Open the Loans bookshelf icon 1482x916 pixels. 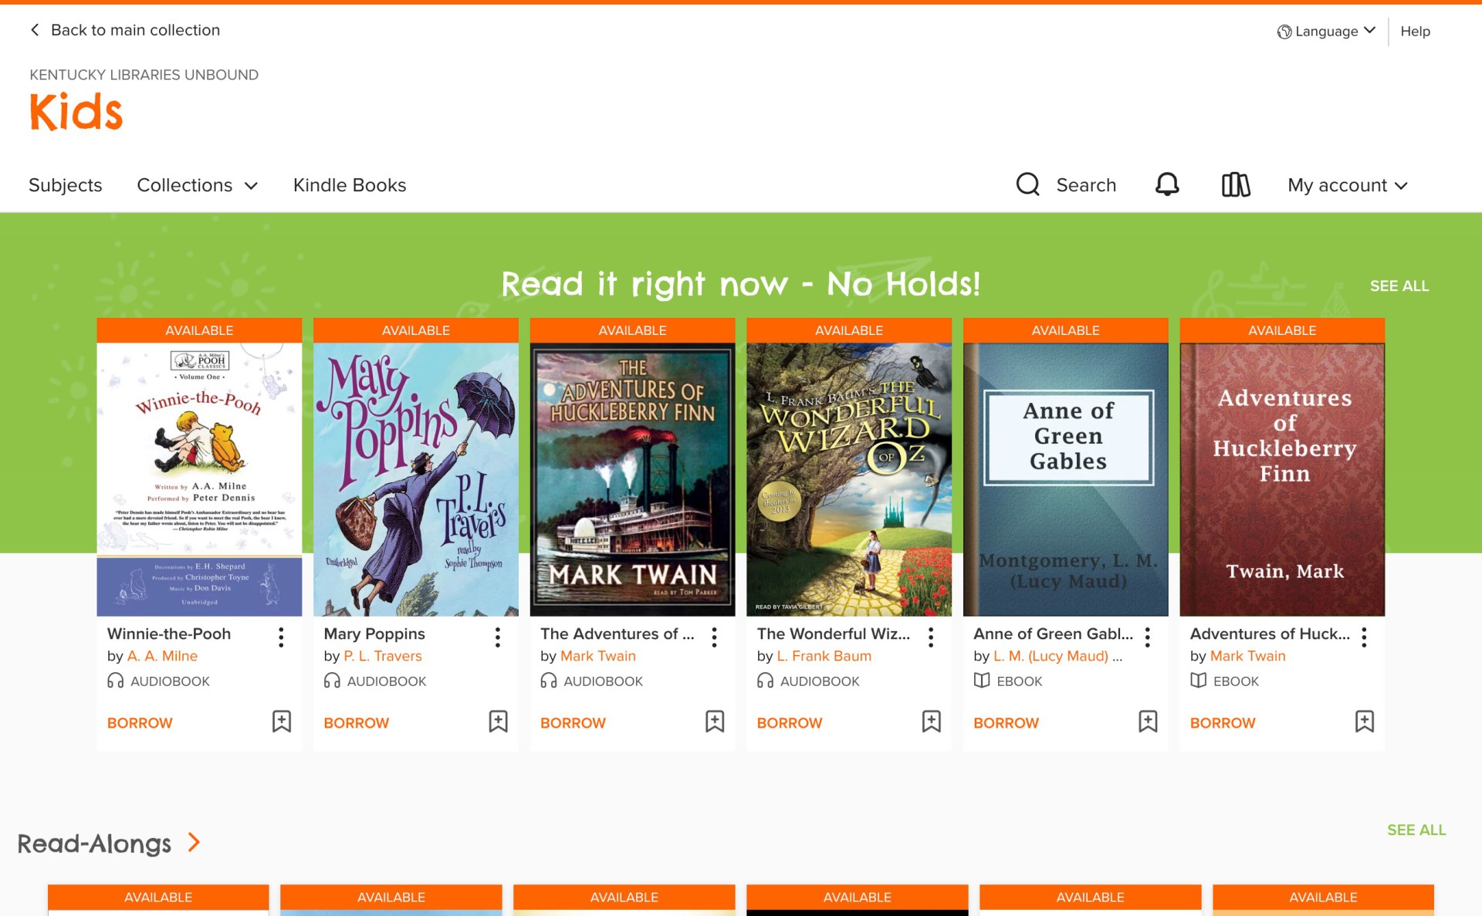(x=1235, y=184)
